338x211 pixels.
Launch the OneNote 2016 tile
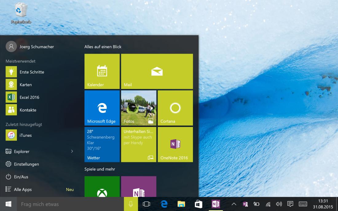click(x=175, y=144)
